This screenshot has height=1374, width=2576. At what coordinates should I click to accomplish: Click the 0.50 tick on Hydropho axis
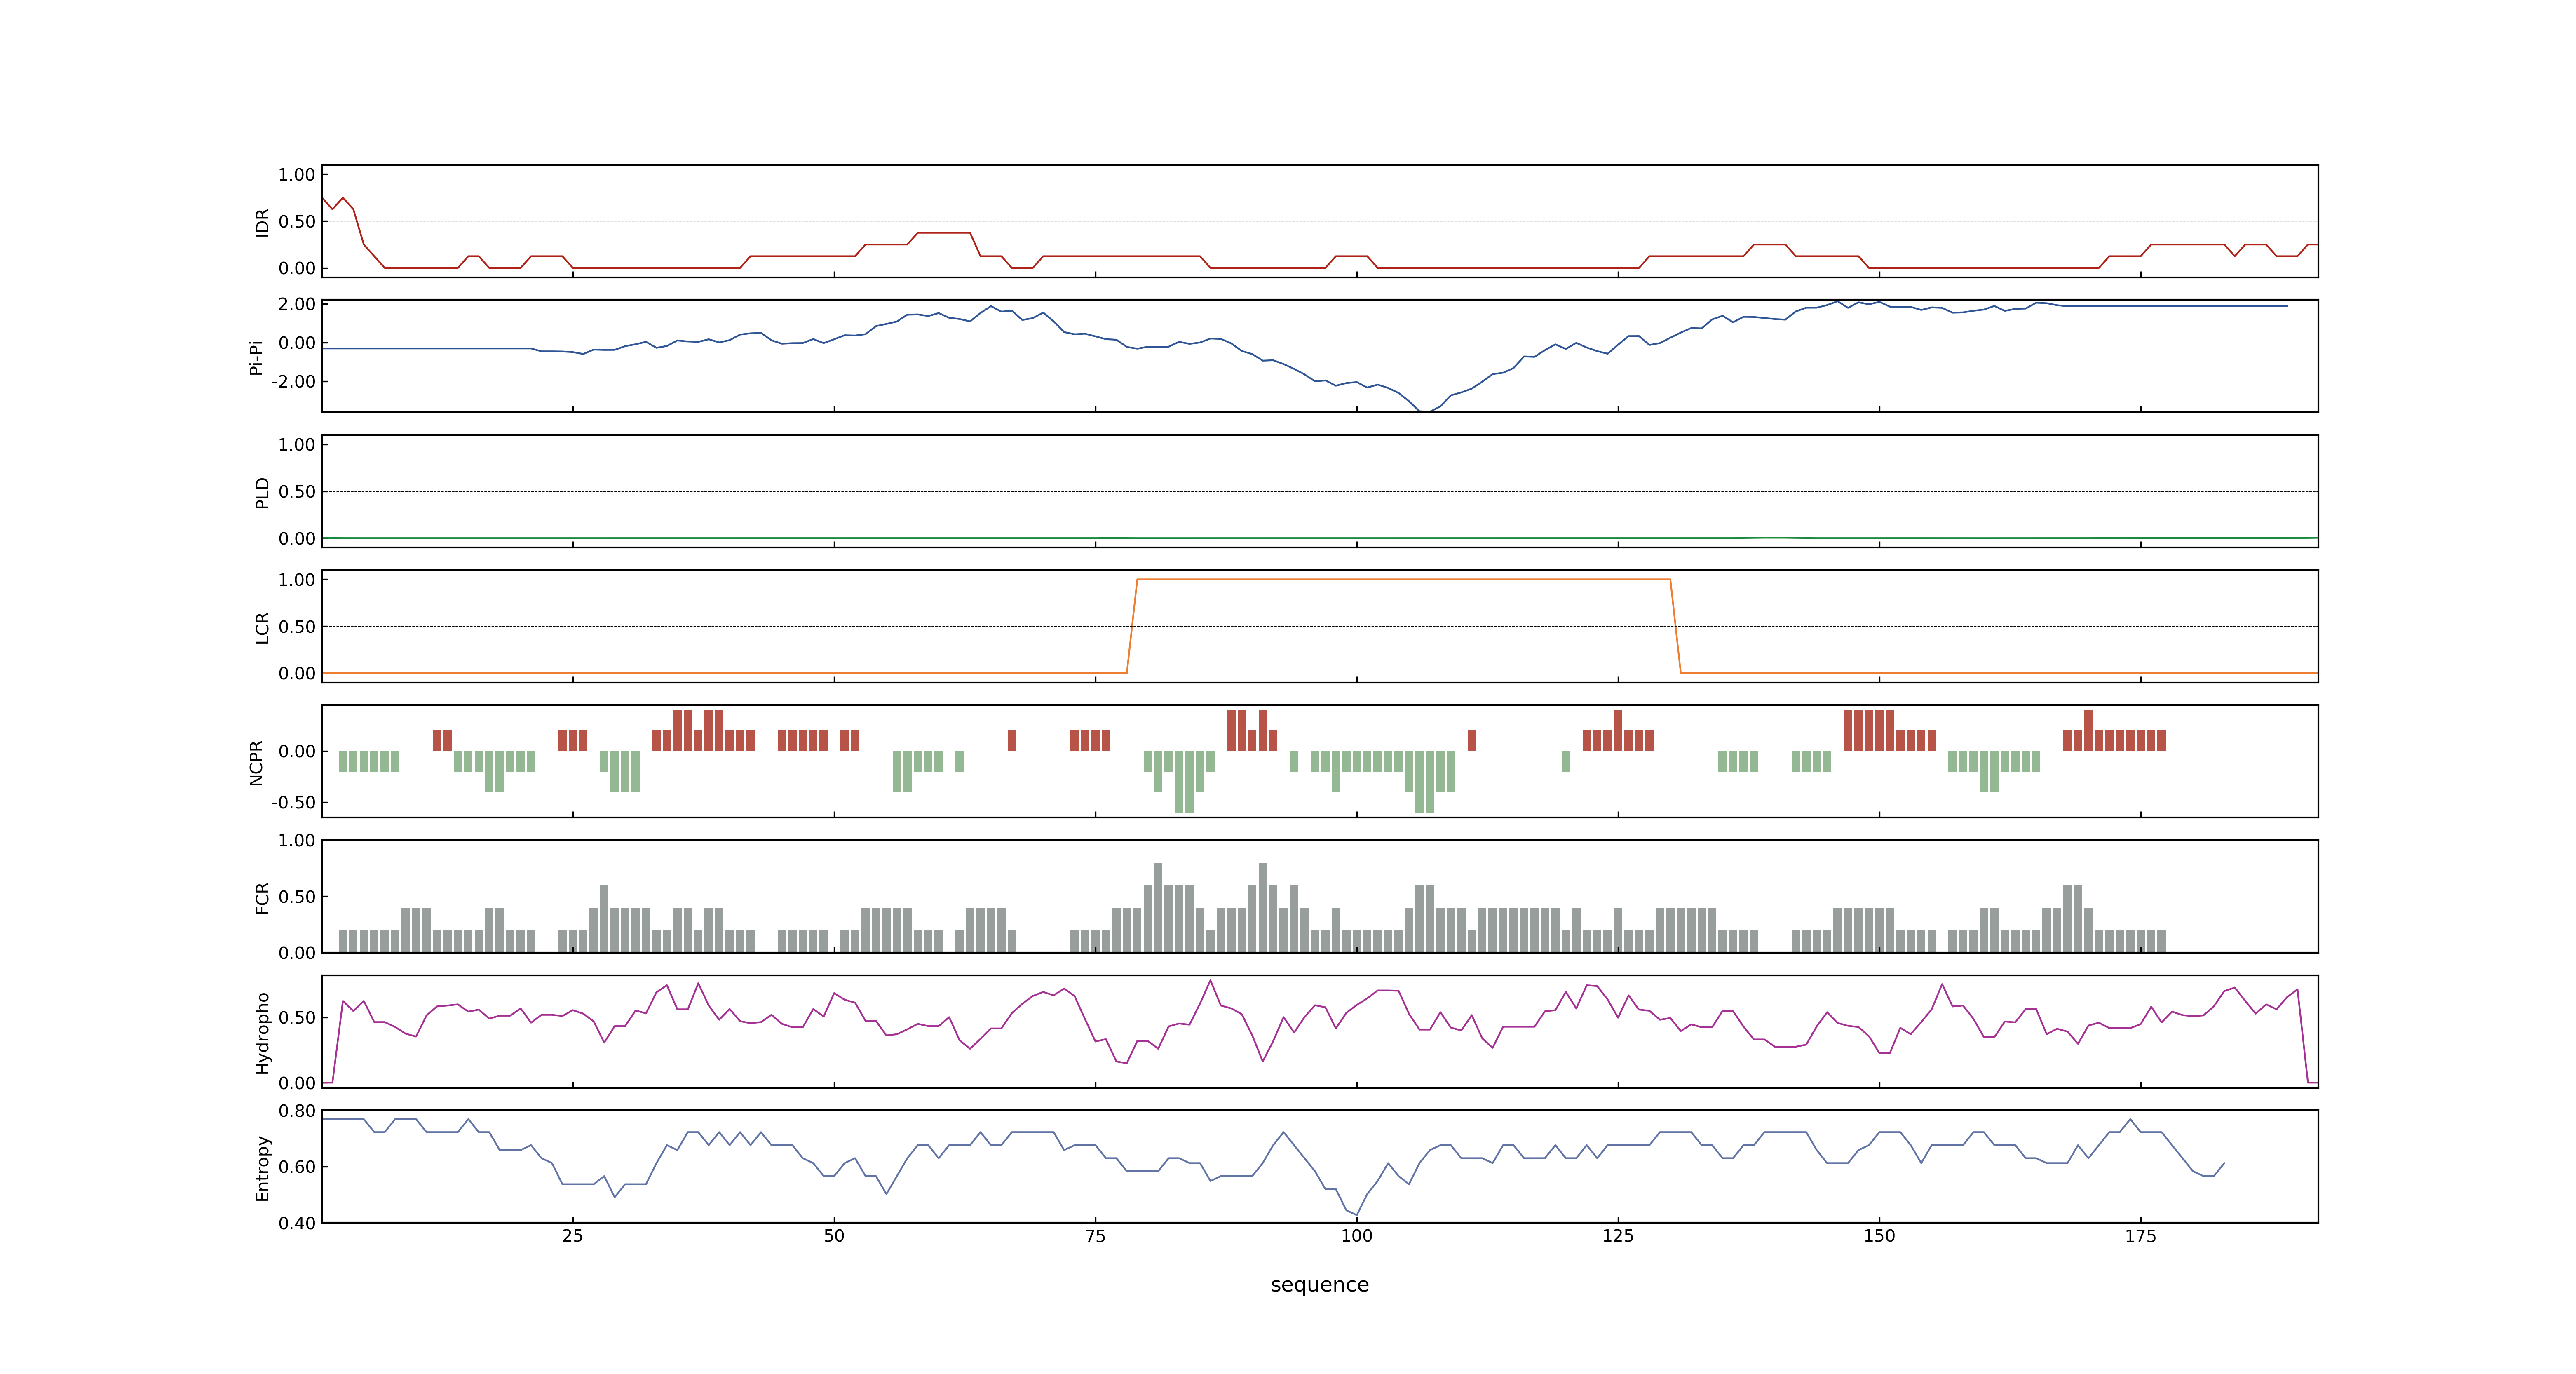click(297, 1018)
